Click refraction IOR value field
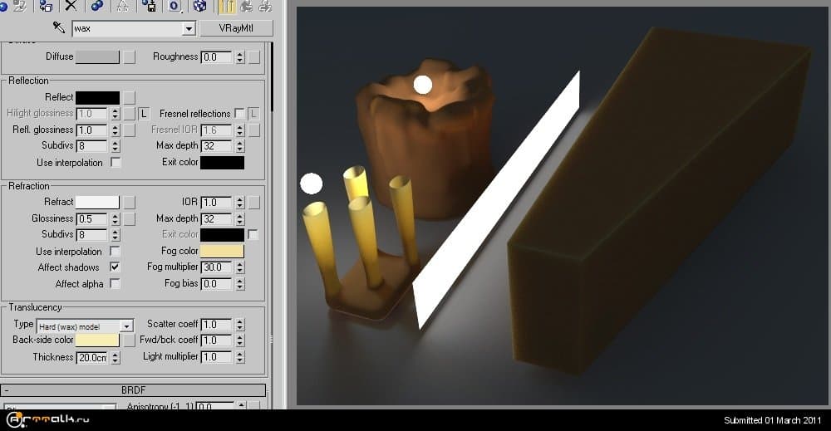This screenshot has width=831, height=431. [x=217, y=203]
